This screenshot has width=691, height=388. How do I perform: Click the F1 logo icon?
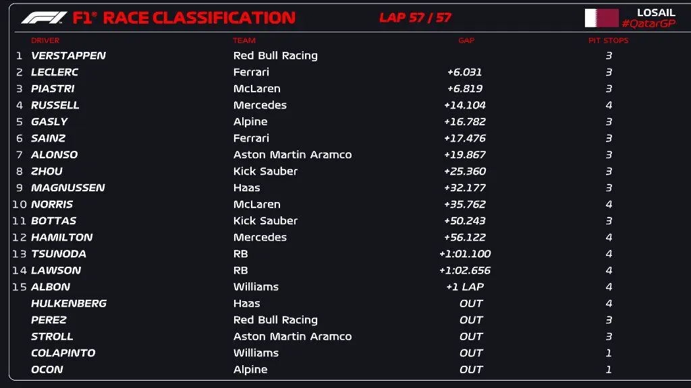click(x=44, y=18)
